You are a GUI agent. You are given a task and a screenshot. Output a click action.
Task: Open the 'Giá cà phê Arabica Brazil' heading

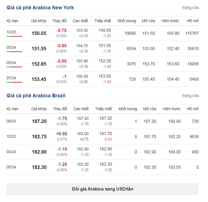pos(36,96)
